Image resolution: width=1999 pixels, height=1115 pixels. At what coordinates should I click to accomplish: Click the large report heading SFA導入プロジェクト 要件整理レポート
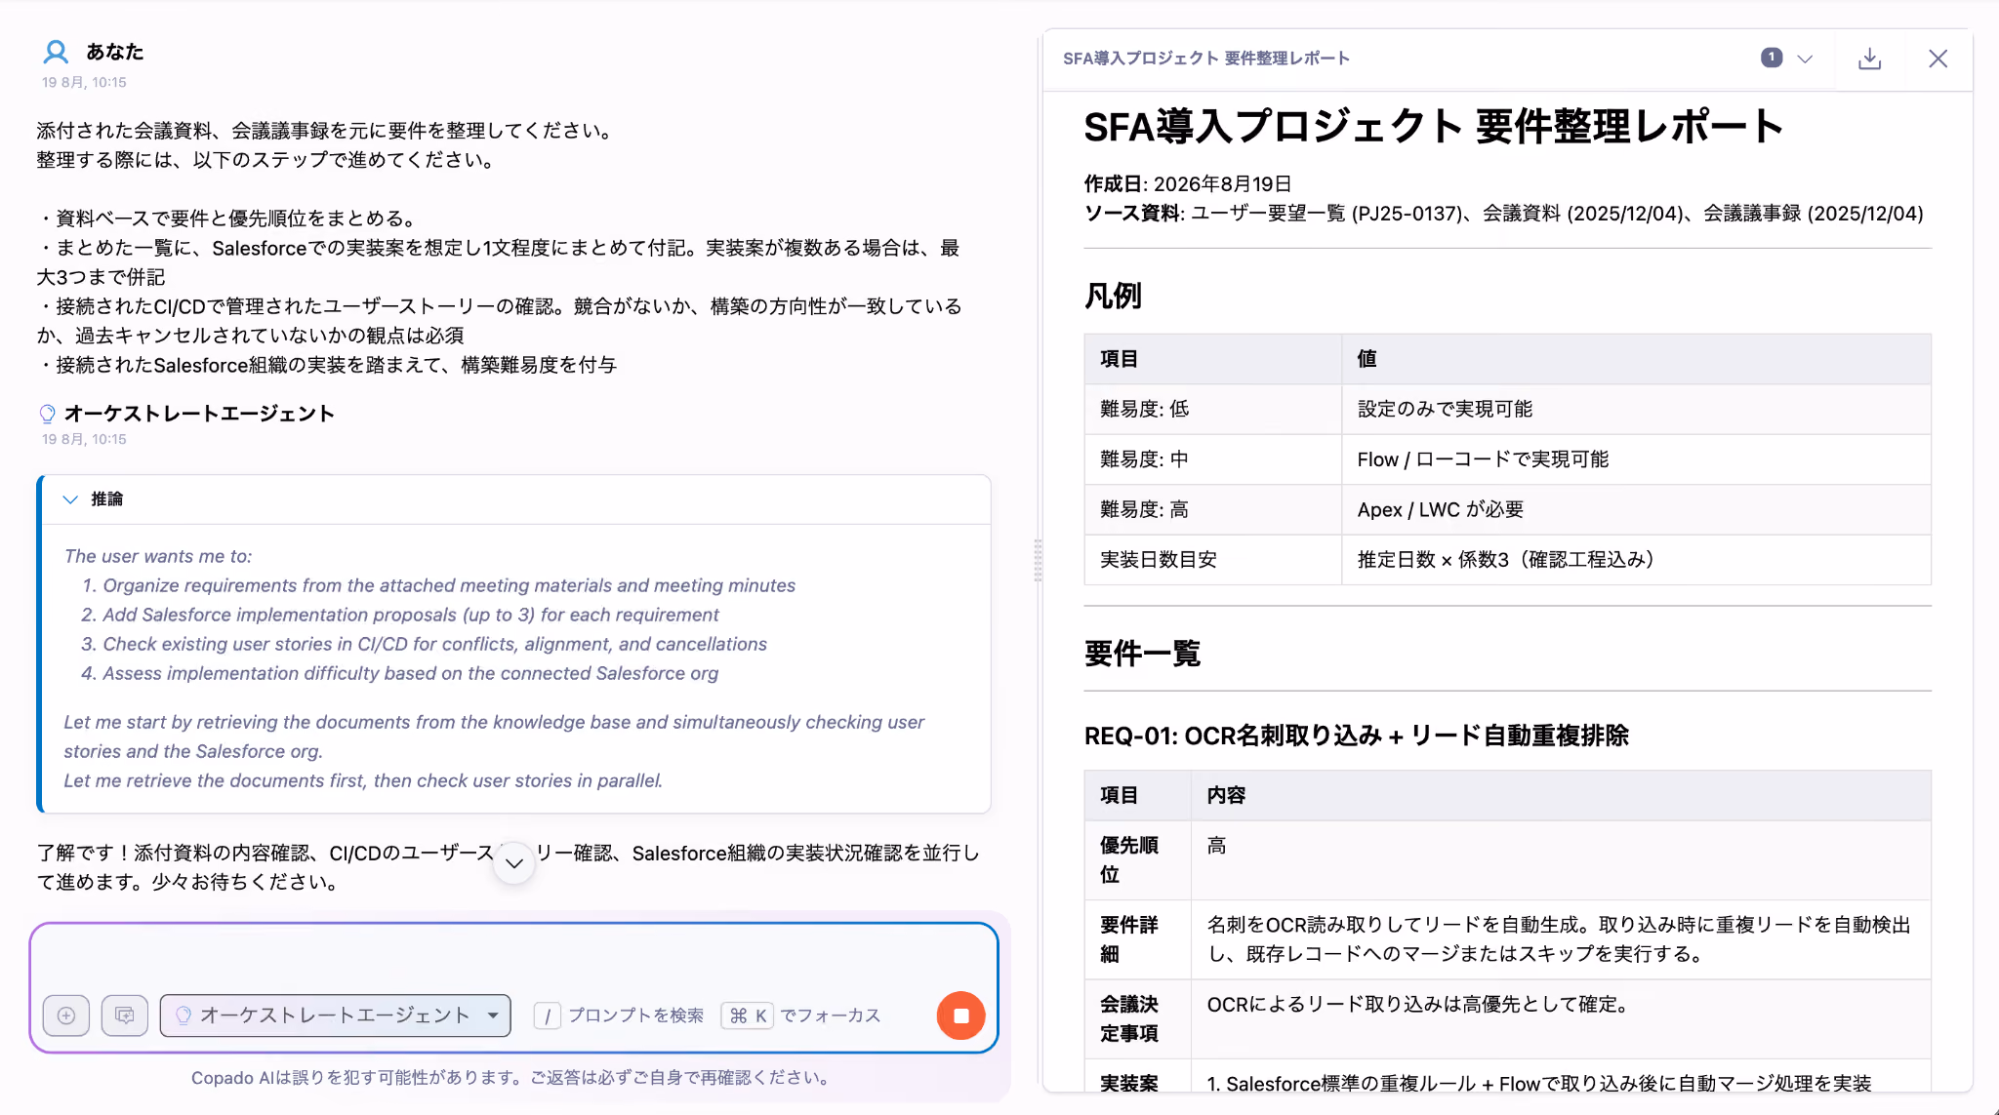(x=1434, y=127)
